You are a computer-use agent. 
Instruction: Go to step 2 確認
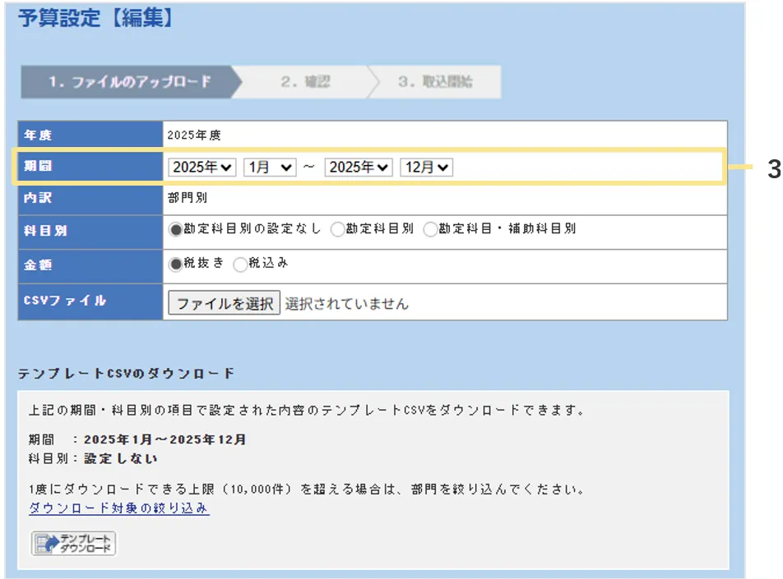click(x=305, y=82)
